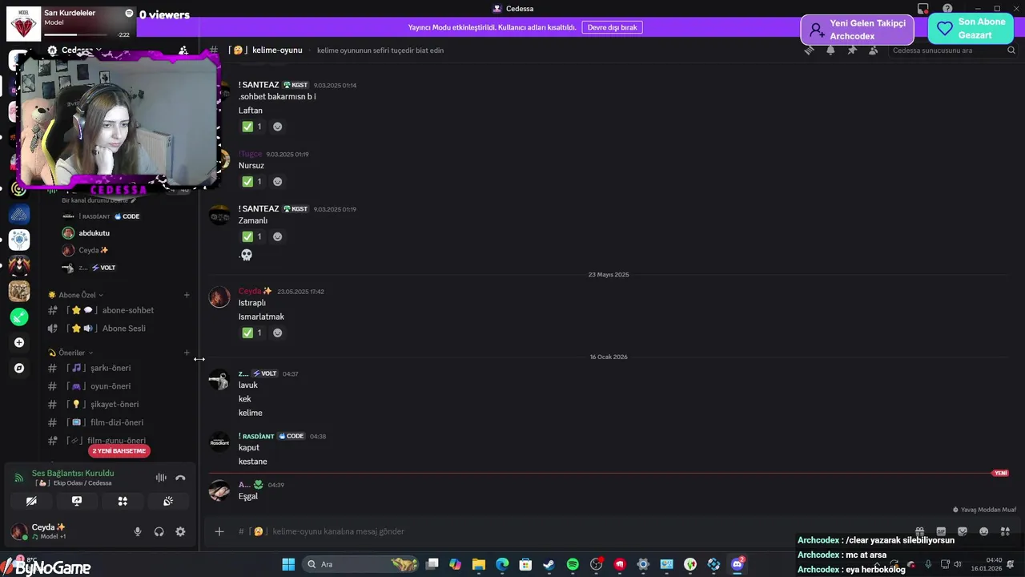Open the oyun-öneri channel
Viewport: 1025px width, 577px height.
(120, 386)
